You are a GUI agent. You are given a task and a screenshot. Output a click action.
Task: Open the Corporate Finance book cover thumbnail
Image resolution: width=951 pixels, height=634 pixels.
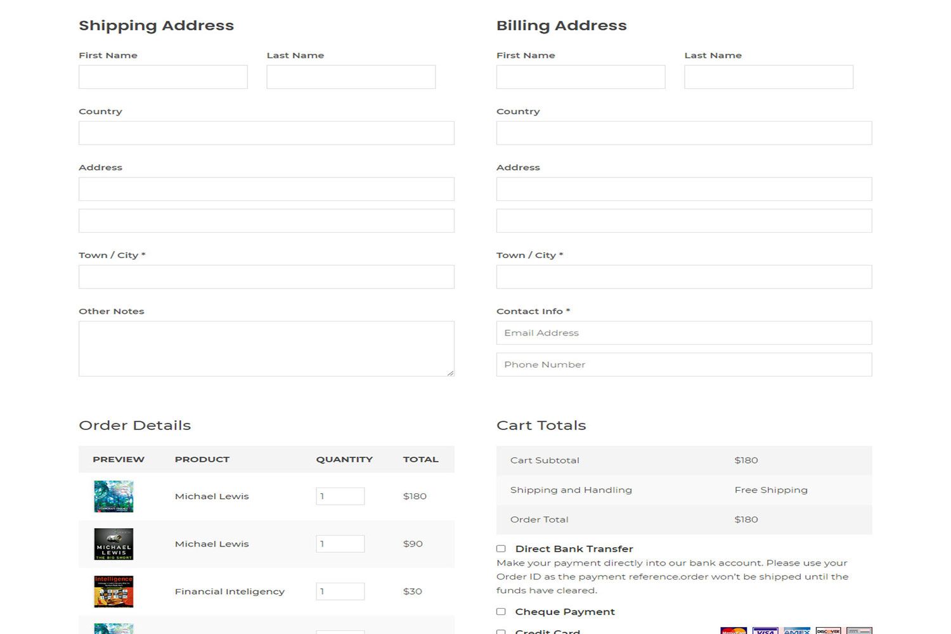(113, 496)
